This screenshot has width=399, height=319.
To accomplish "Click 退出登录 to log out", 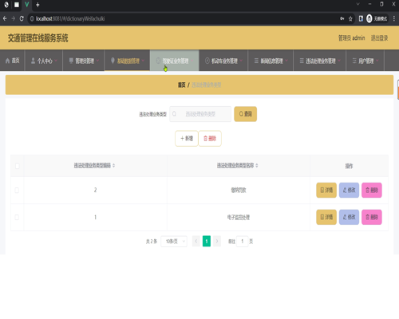I will click(379, 38).
